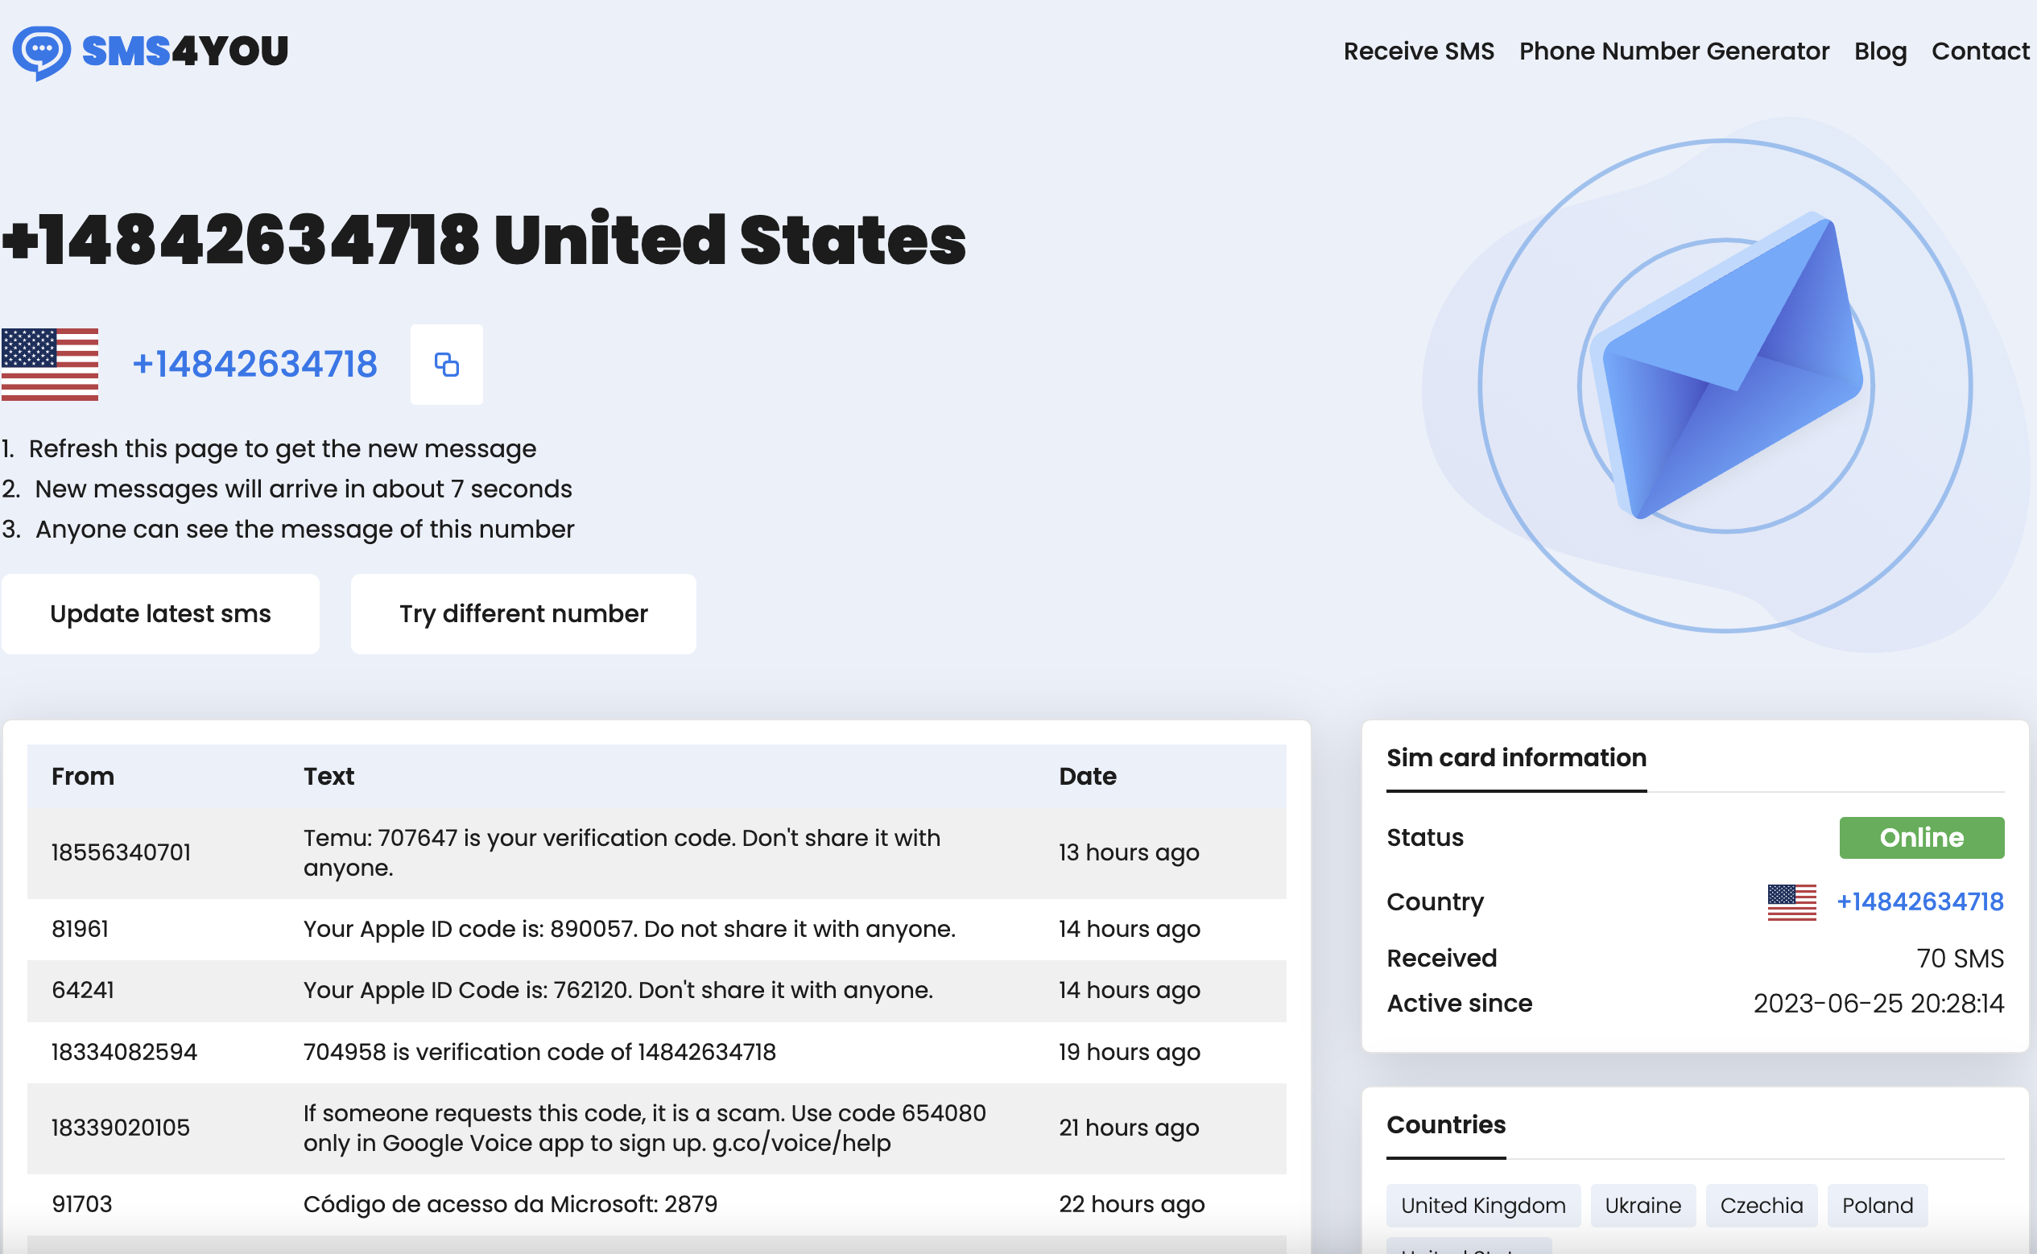Click the Received label in Sim card information
Screen dimensions: 2037x1254
tap(1441, 959)
